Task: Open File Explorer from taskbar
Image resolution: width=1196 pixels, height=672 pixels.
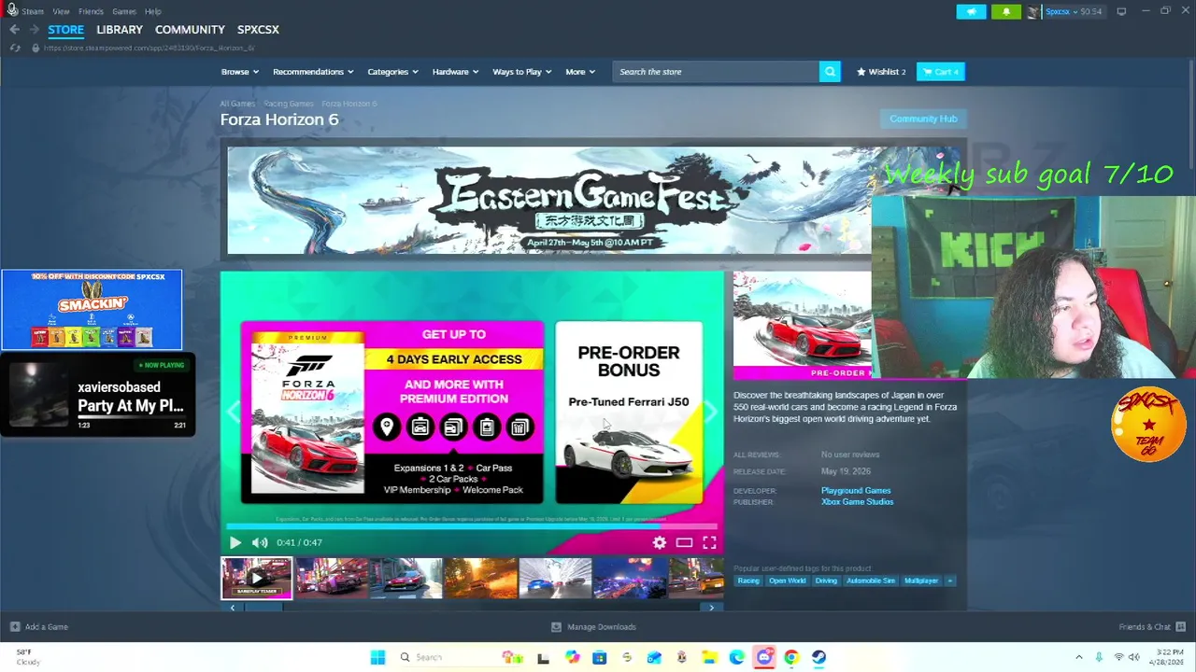Action: [x=709, y=657]
